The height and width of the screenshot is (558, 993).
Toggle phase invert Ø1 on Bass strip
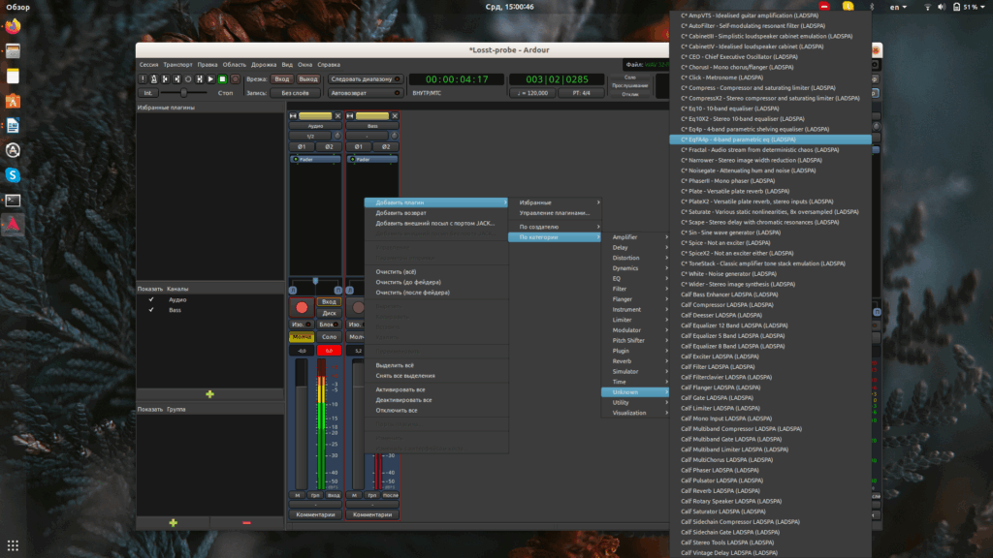point(359,147)
